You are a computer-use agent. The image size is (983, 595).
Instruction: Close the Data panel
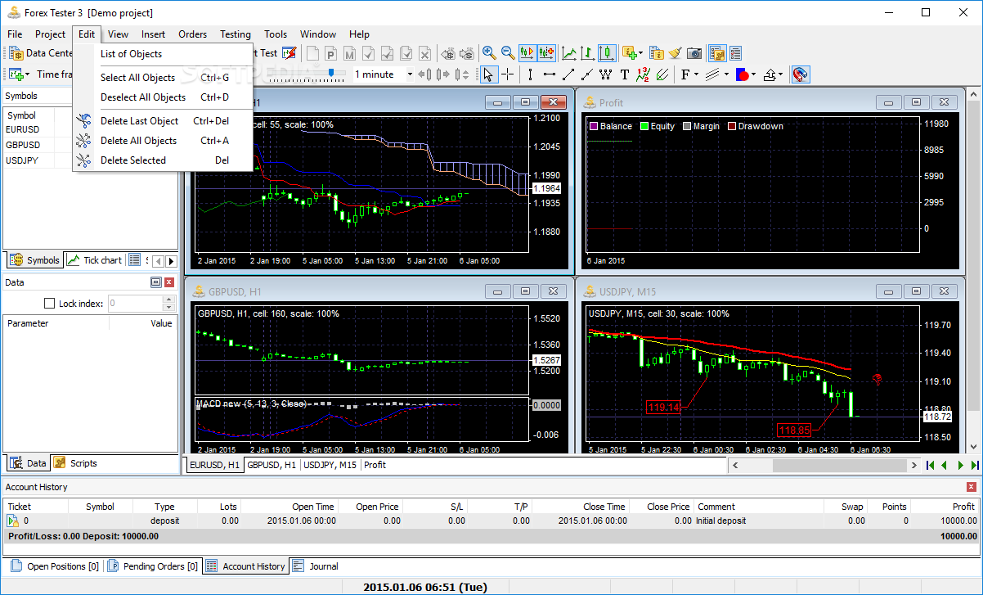pos(169,282)
